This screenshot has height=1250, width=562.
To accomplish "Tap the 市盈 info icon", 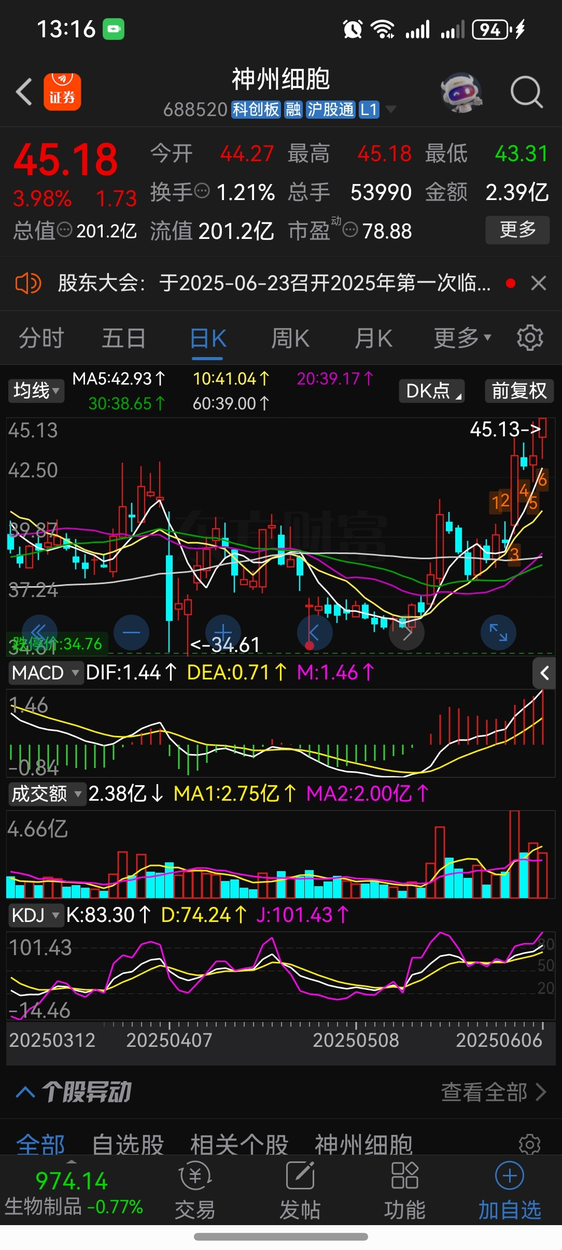I will coord(350,230).
